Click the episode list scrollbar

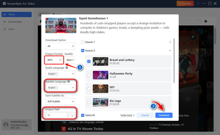[x=174, y=61]
